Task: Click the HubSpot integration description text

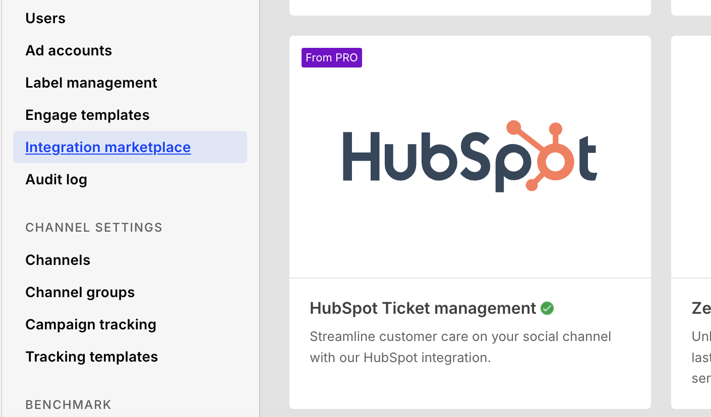Action: pos(460,347)
